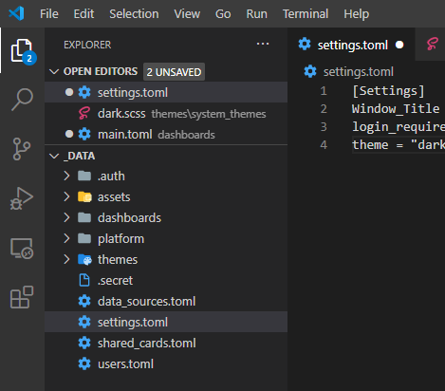Click the VS Code logo icon
The height and width of the screenshot is (391, 445).
tap(16, 13)
